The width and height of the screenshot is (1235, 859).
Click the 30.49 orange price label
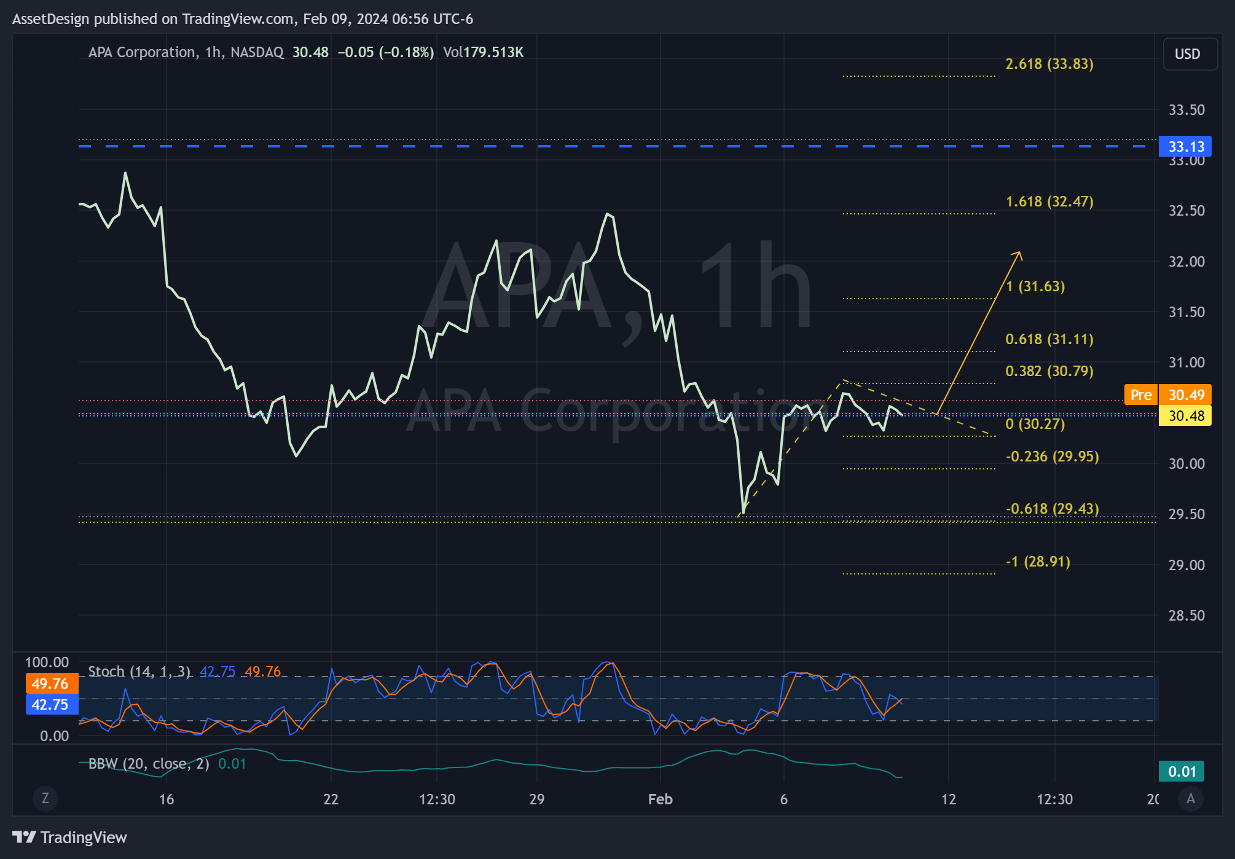(x=1185, y=395)
